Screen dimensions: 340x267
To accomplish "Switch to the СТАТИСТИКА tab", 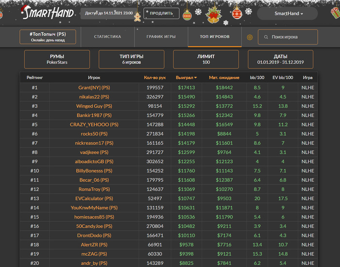I will click(x=107, y=37).
